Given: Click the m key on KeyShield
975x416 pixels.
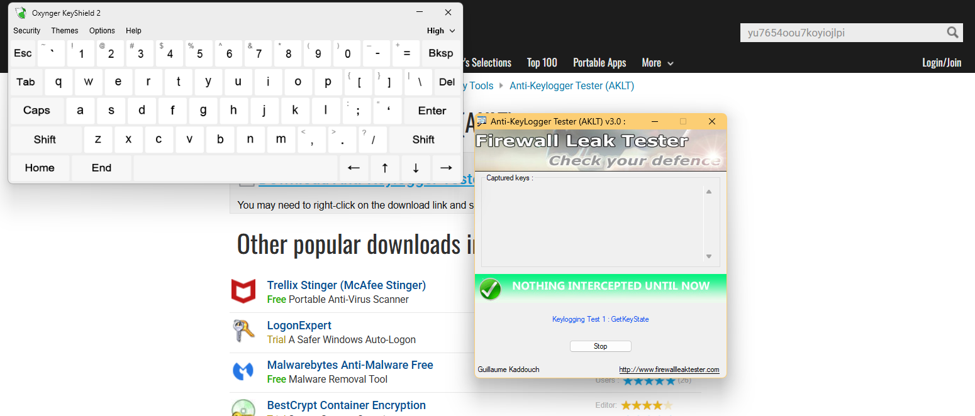Looking at the screenshot, I should coord(281,140).
